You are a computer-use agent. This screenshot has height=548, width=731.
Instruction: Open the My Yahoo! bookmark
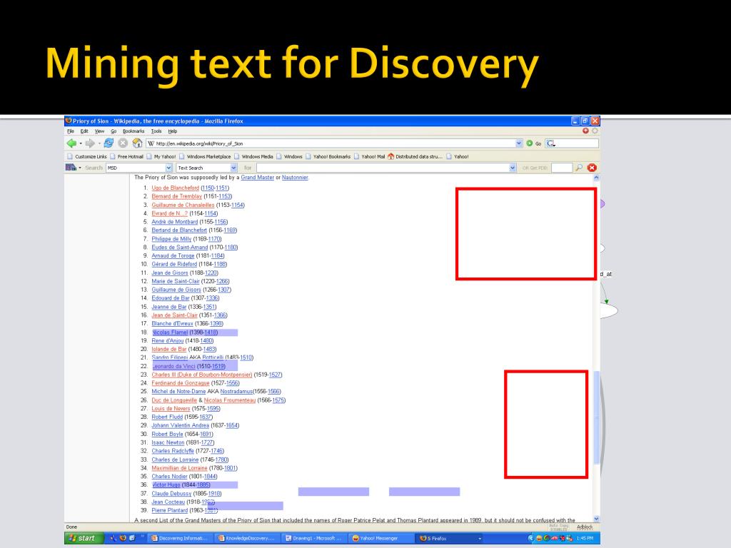[161, 156]
